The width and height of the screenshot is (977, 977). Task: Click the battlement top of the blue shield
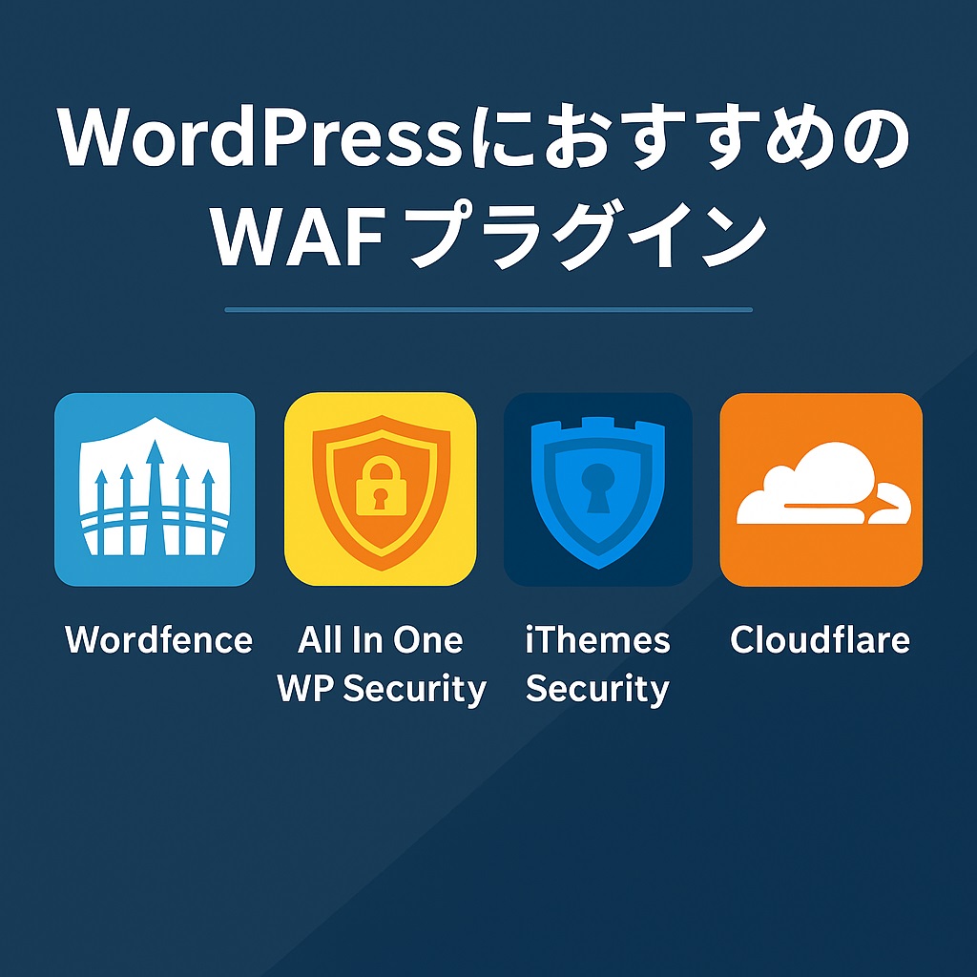(597, 428)
